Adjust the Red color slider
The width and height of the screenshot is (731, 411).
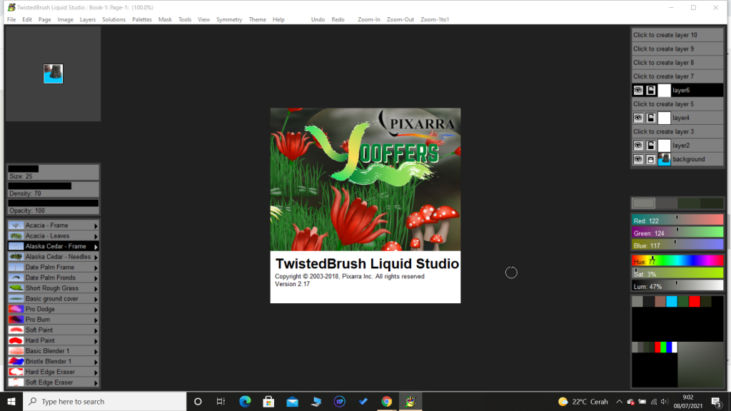coord(677,220)
